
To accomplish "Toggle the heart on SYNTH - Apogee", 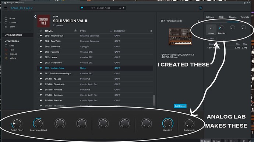I will 41,79.
